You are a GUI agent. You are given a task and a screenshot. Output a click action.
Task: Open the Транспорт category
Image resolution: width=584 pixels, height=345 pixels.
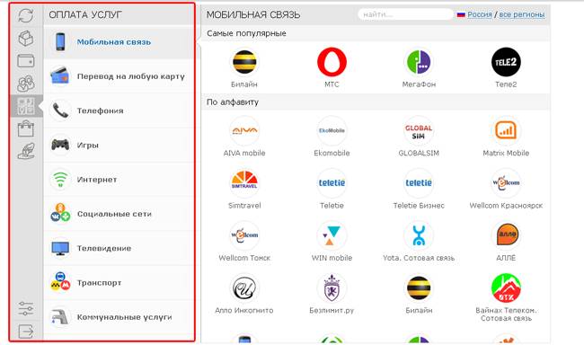click(x=119, y=283)
